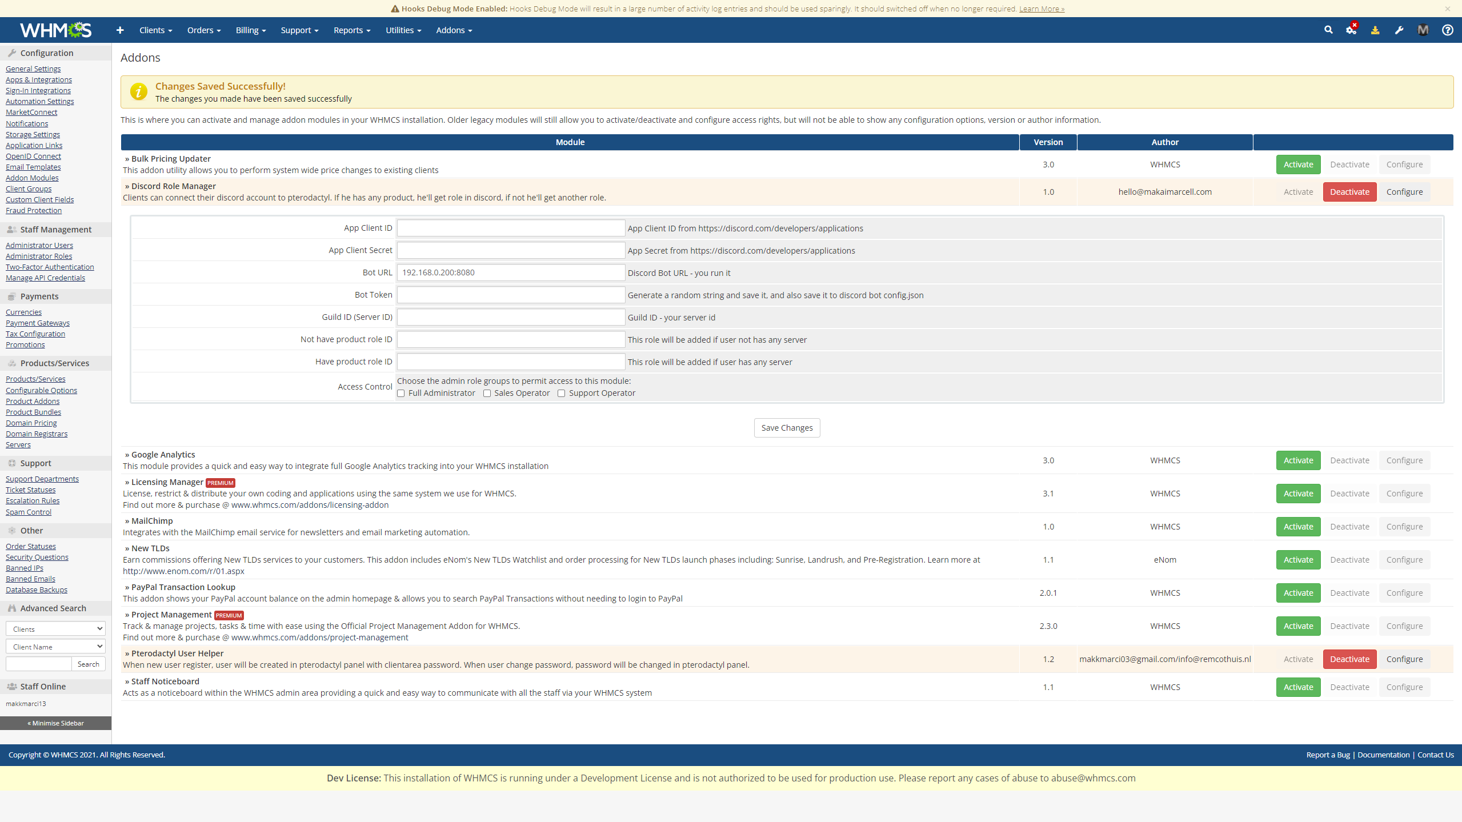1462x822 pixels.
Task: Click the help question mark icon
Action: pyautogui.click(x=1447, y=30)
